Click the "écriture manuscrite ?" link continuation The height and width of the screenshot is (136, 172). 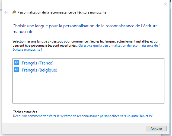coord(27,50)
